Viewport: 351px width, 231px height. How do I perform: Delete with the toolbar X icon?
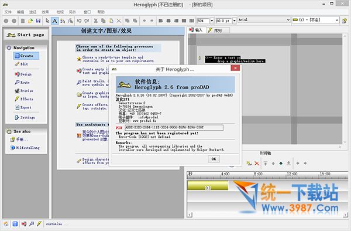119,21
